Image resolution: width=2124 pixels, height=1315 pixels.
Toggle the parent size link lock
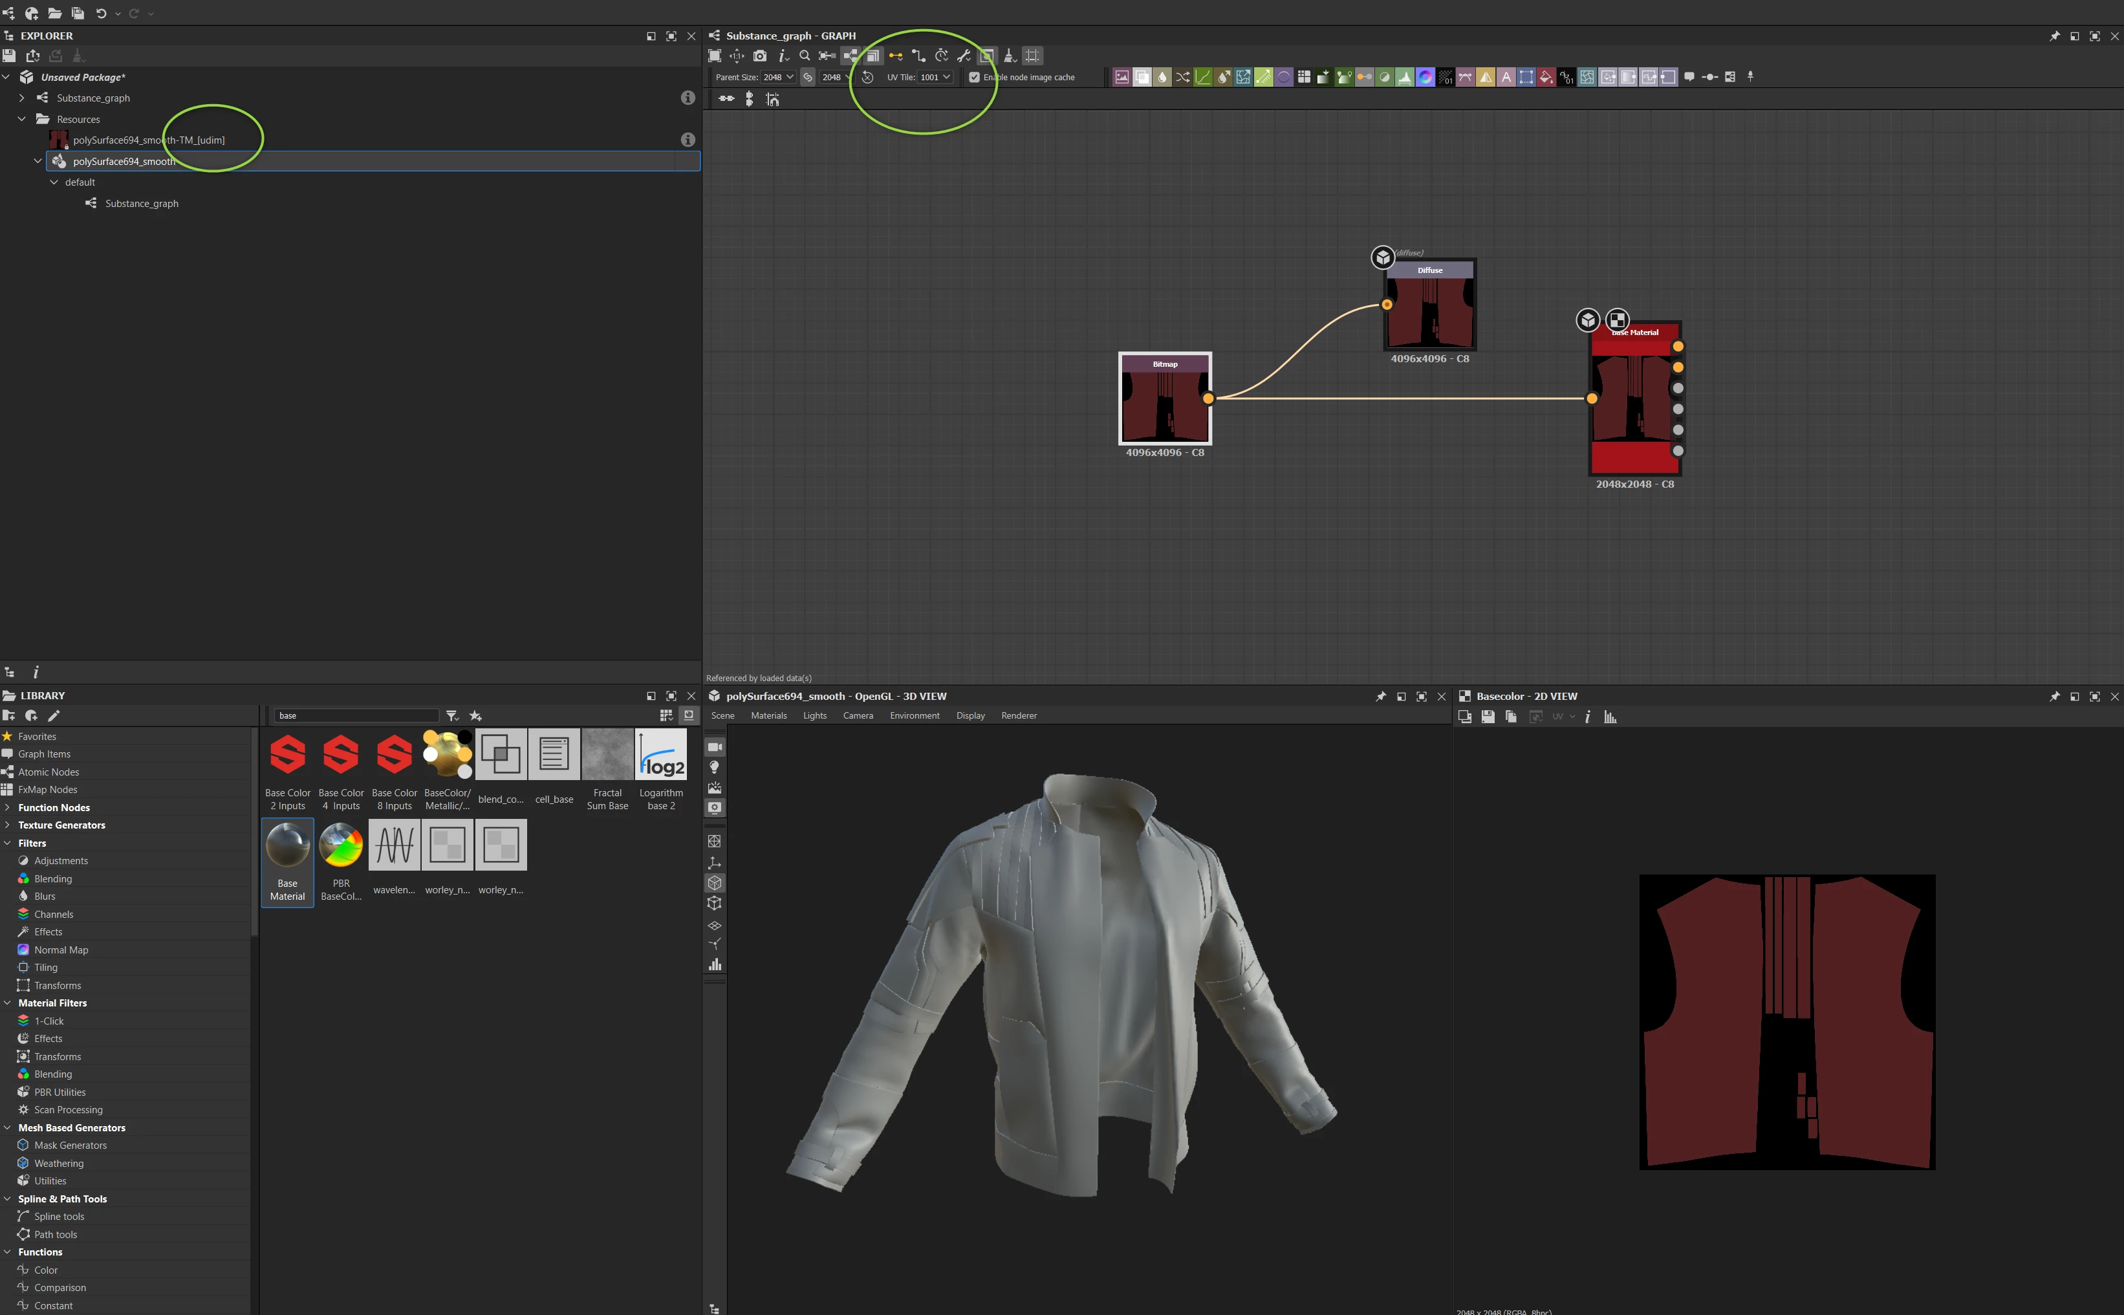tap(808, 78)
